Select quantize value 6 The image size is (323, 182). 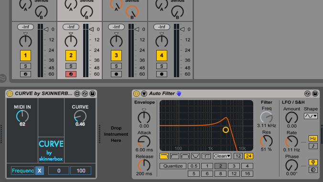[x=207, y=174]
